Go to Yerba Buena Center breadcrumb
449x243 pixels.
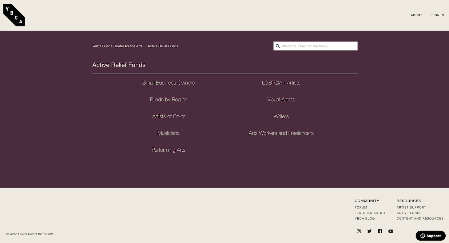tap(117, 46)
